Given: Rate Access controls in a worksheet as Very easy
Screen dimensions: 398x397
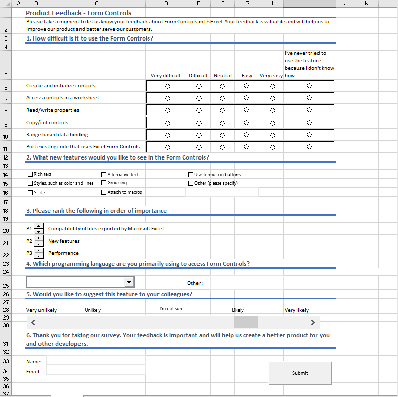Looking at the screenshot, I should pos(273,98).
